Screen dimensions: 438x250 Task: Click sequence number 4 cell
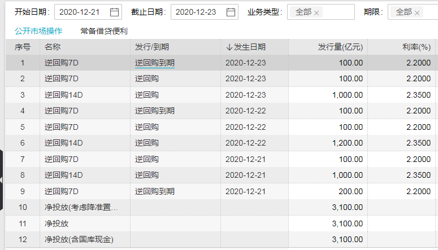pos(23,111)
